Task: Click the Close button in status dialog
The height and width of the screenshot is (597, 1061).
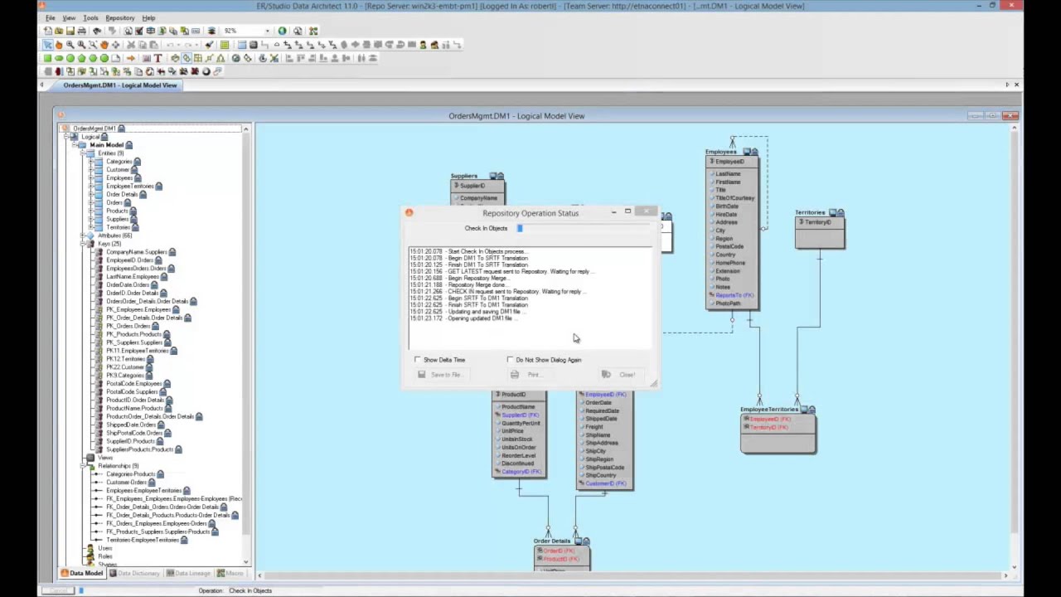Action: (x=620, y=375)
